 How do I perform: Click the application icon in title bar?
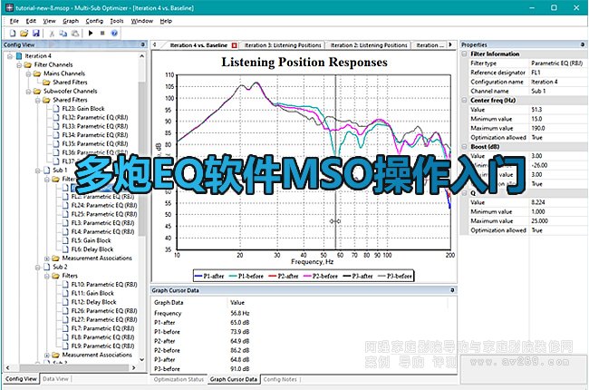[9, 7]
